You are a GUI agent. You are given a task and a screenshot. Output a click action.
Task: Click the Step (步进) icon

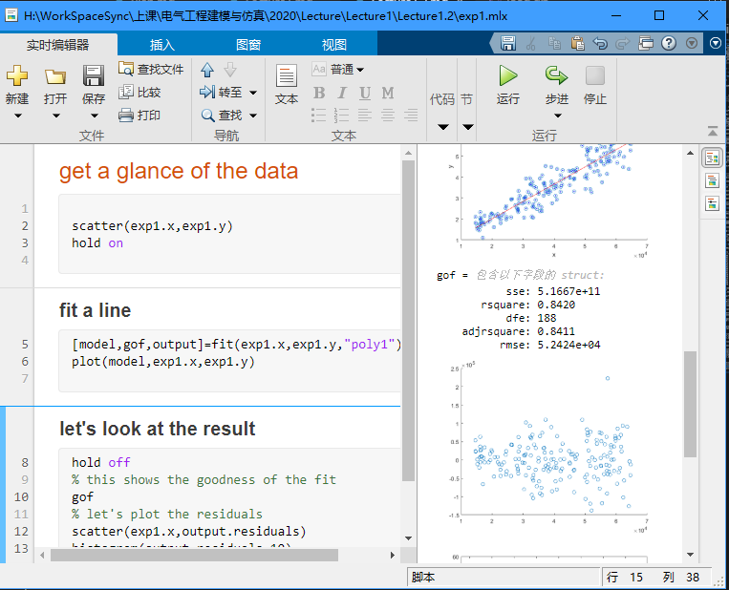[556, 76]
